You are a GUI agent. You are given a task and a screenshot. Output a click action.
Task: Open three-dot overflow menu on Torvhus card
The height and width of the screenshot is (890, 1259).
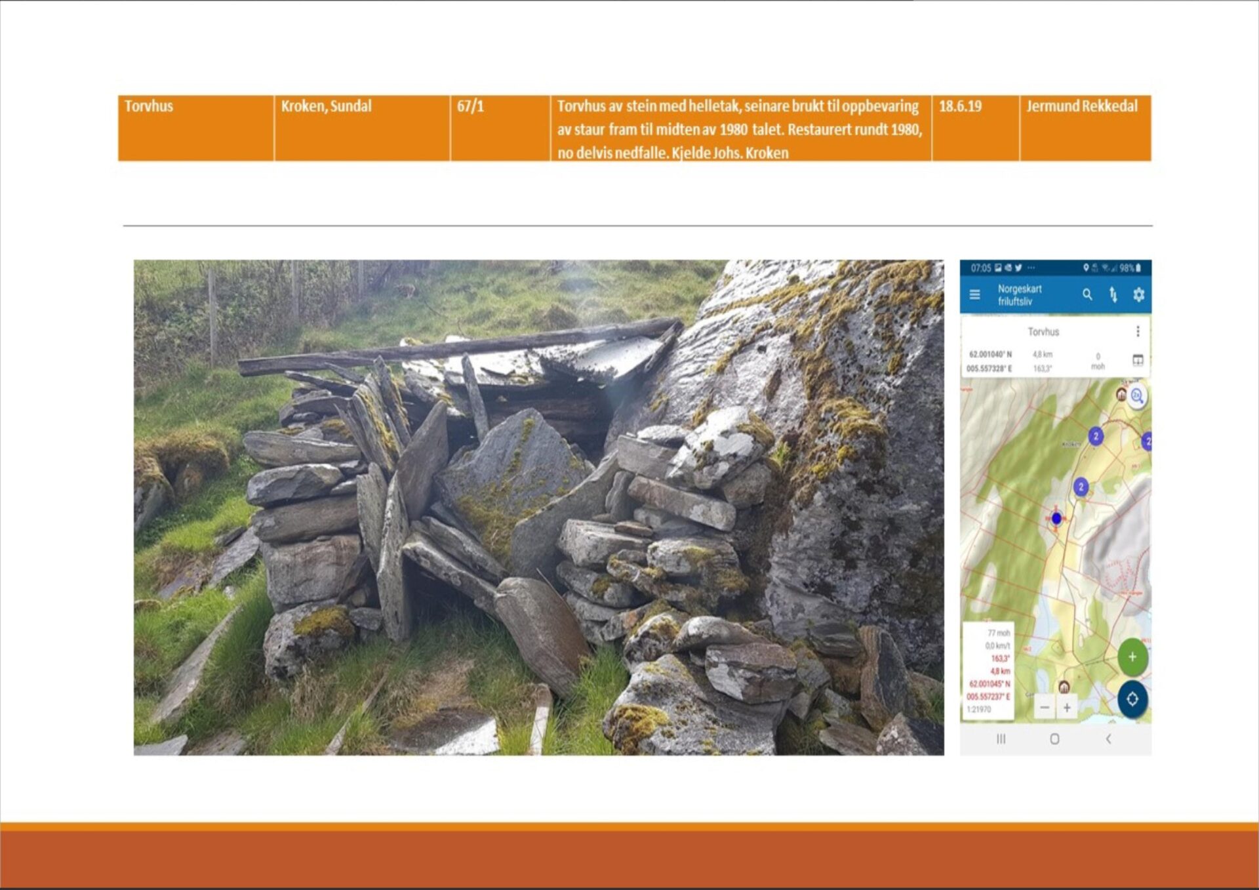1138,331
